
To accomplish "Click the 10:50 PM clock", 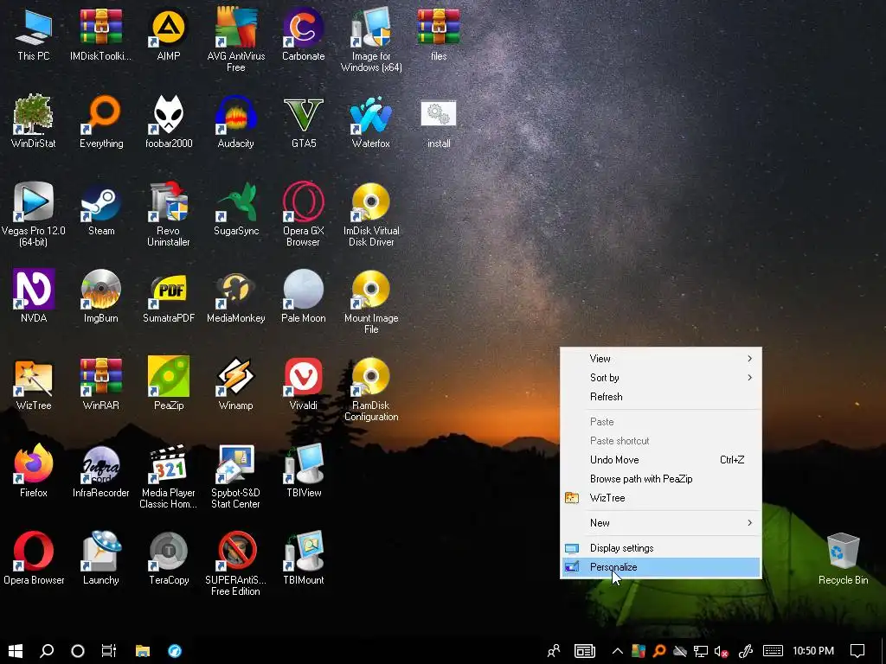I will (x=813, y=651).
